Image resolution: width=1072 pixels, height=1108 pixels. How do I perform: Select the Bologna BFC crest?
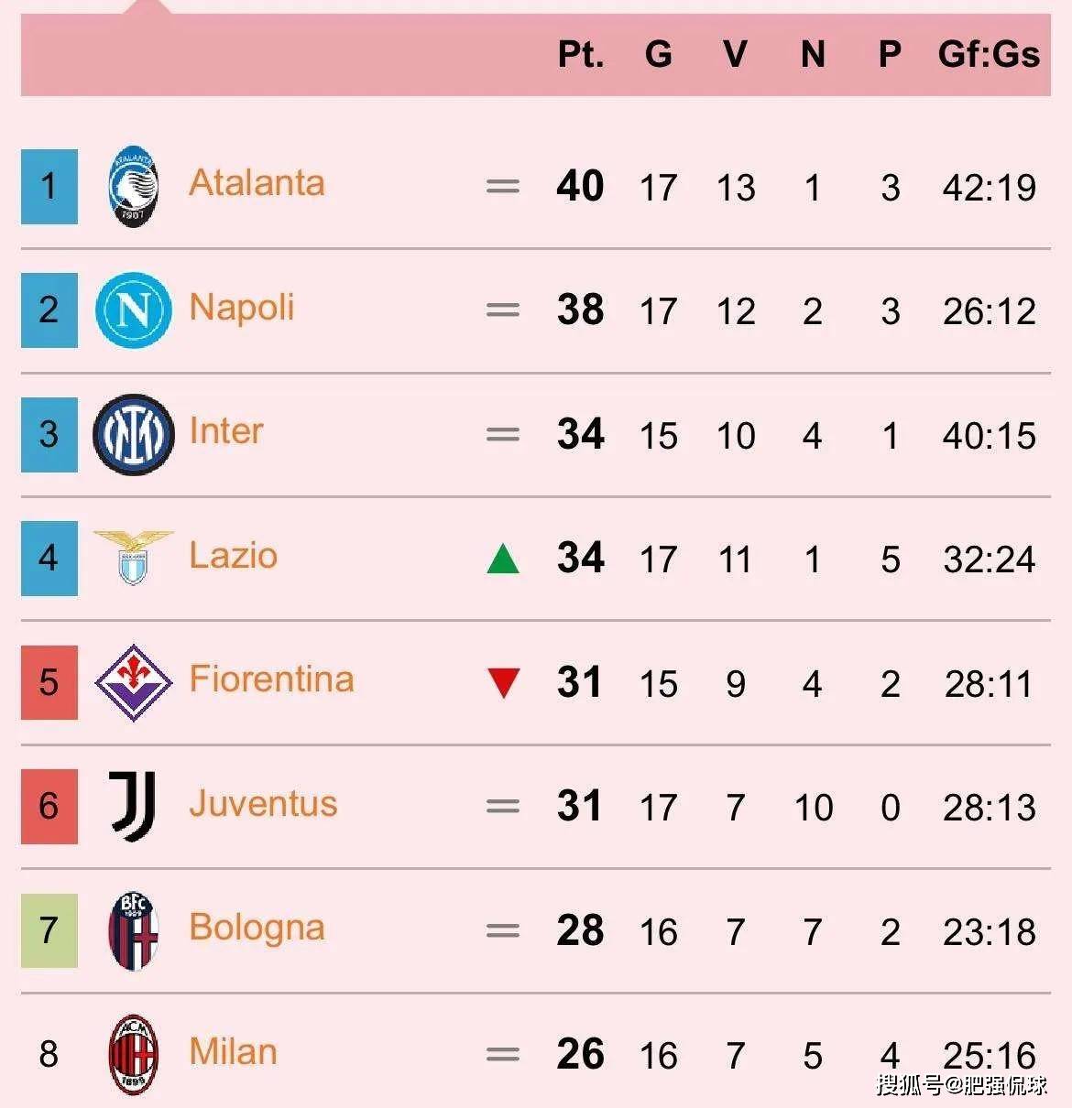point(134,930)
